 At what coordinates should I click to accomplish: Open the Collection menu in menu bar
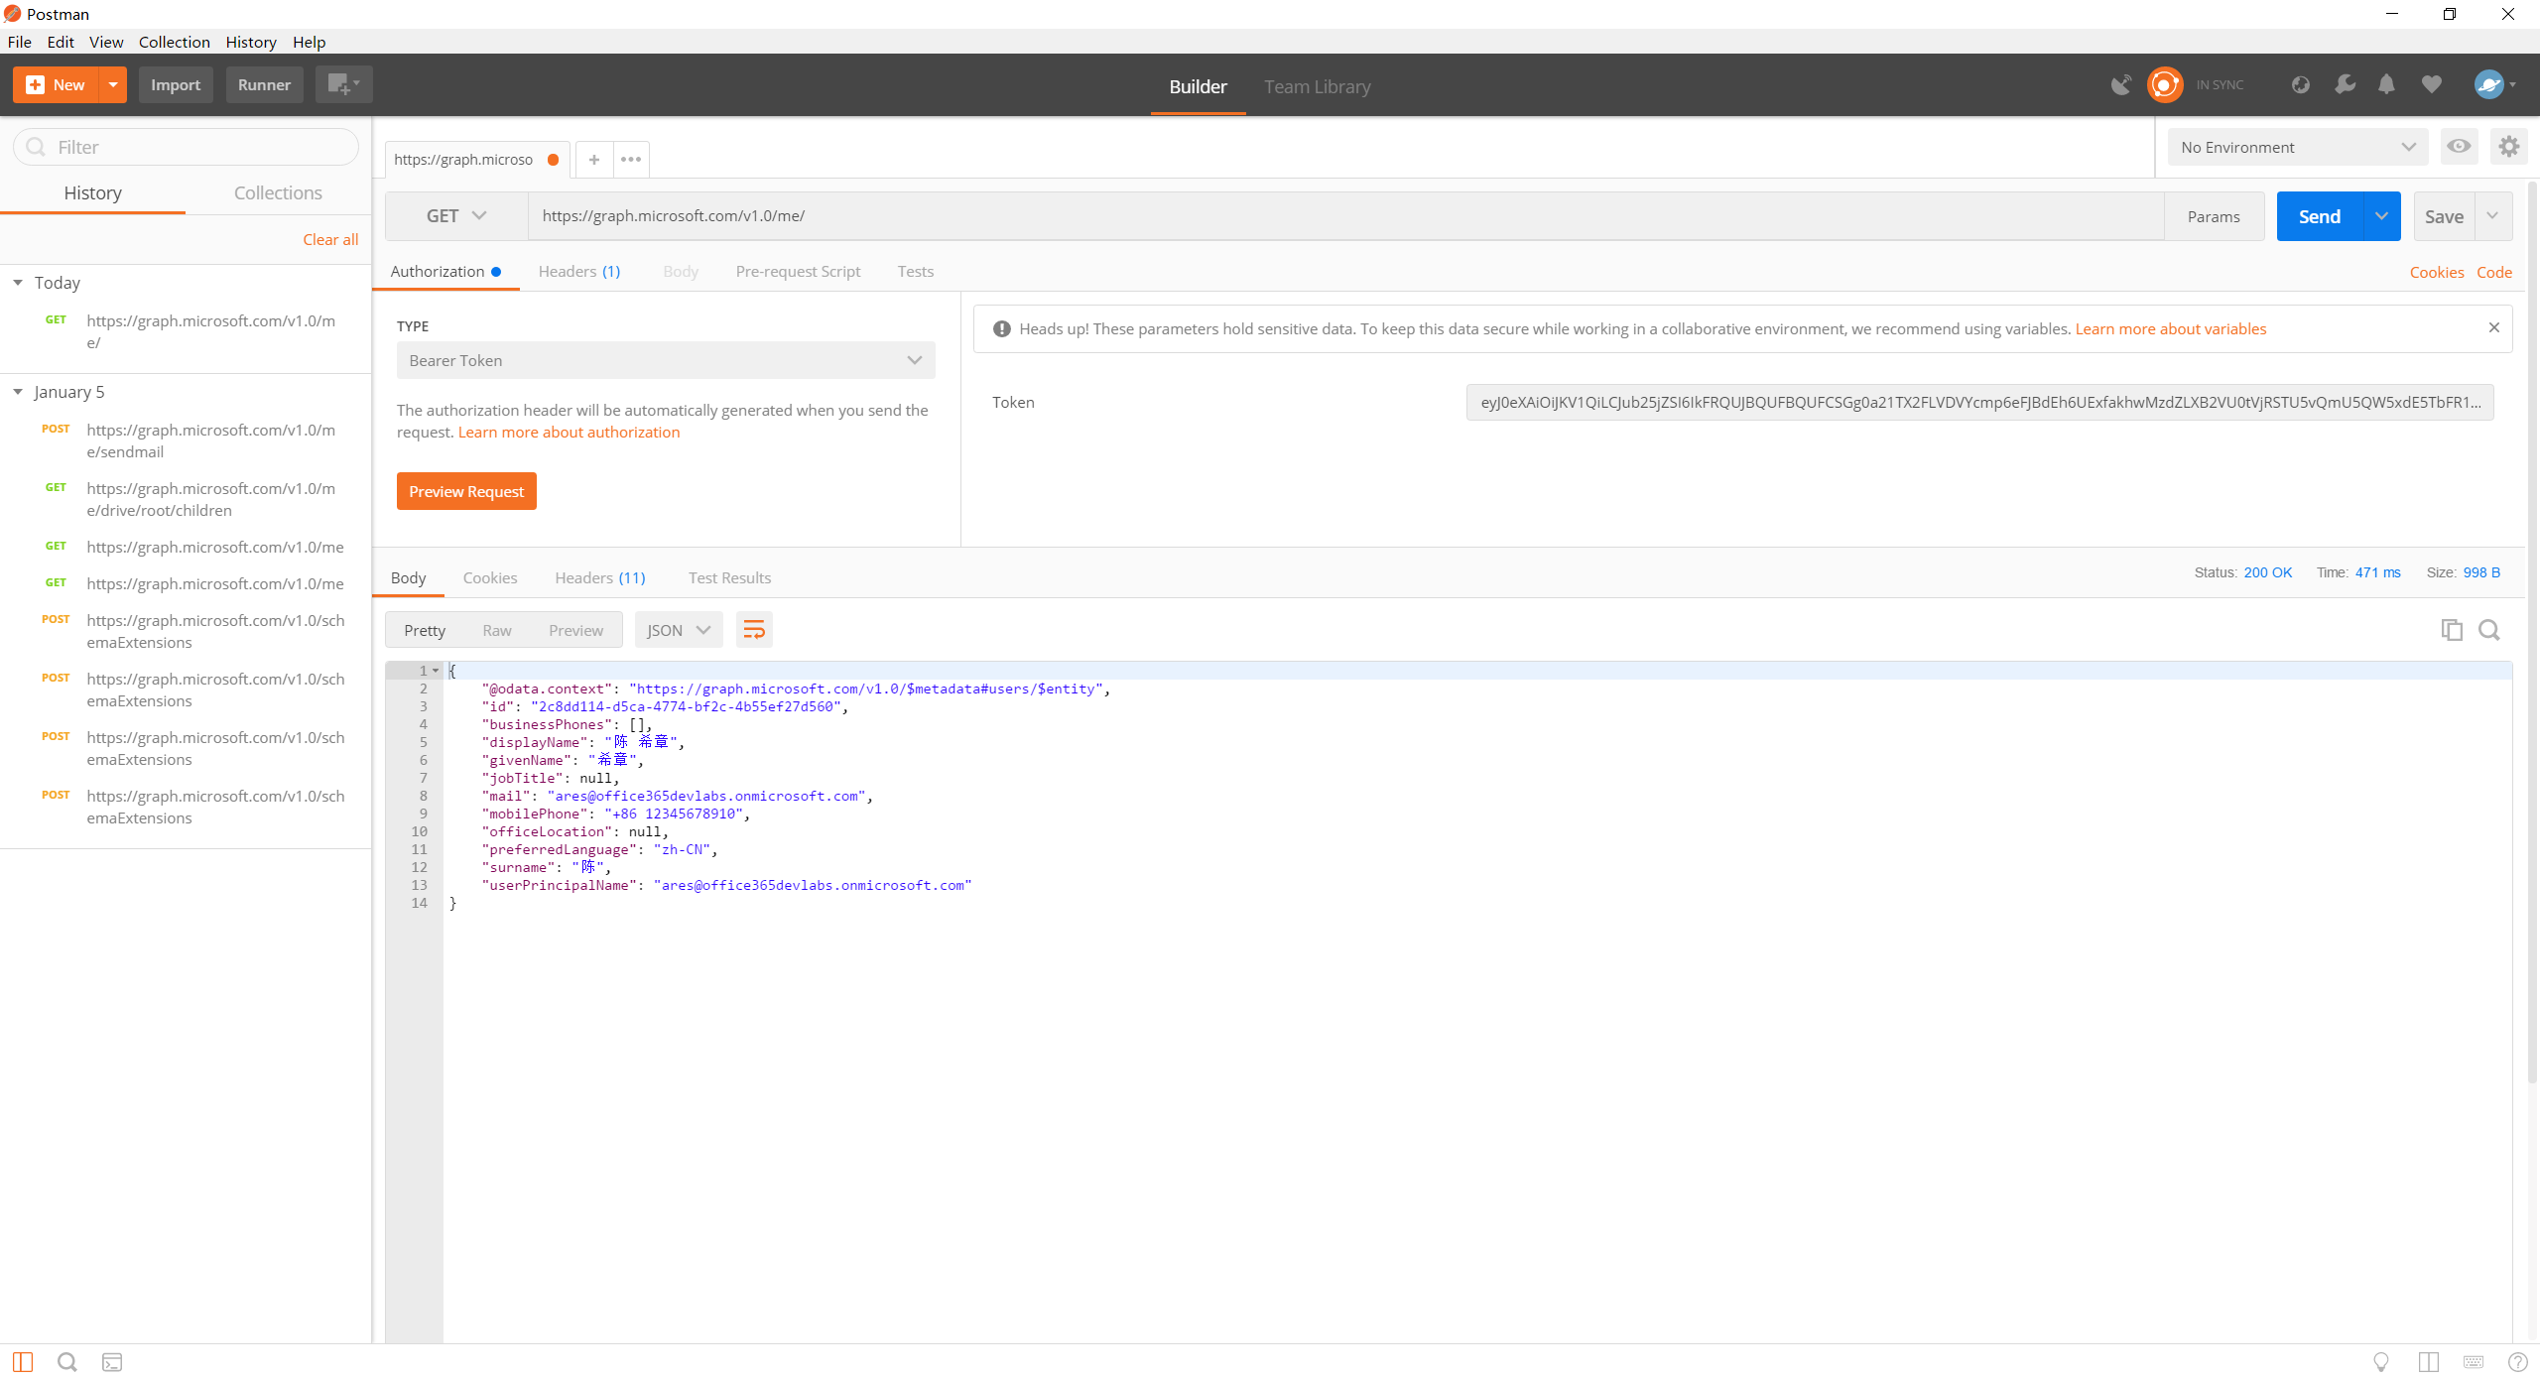click(x=174, y=42)
